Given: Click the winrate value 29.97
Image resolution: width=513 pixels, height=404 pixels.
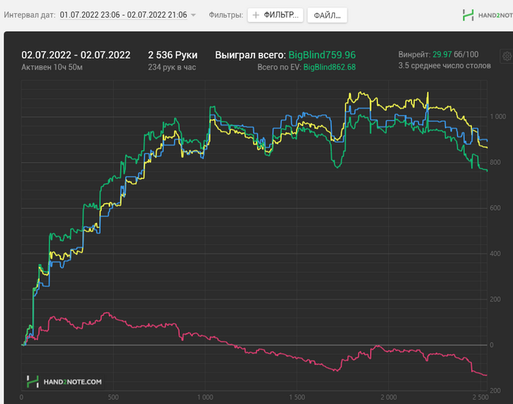Looking at the screenshot, I should (x=442, y=54).
